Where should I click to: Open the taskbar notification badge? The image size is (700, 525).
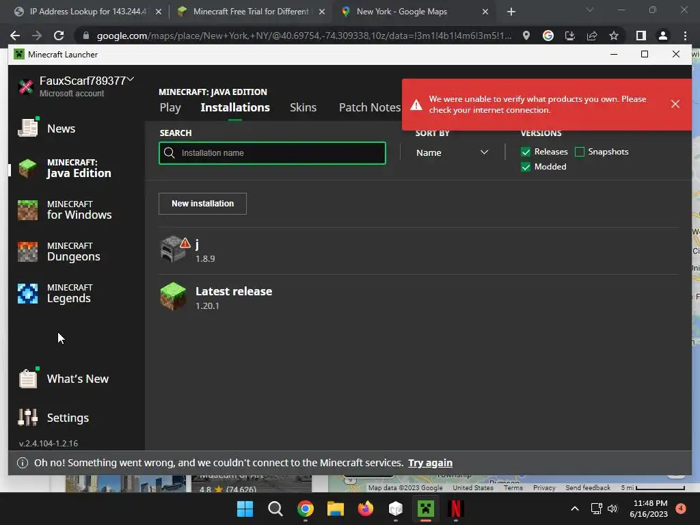click(681, 509)
